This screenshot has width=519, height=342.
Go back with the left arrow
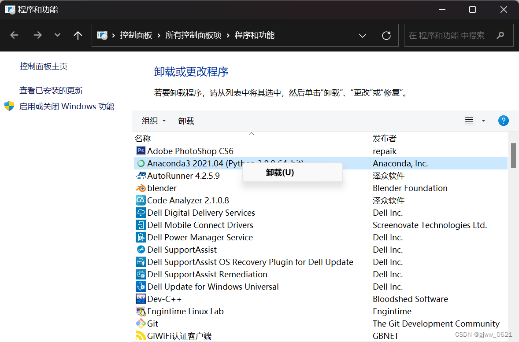point(14,35)
